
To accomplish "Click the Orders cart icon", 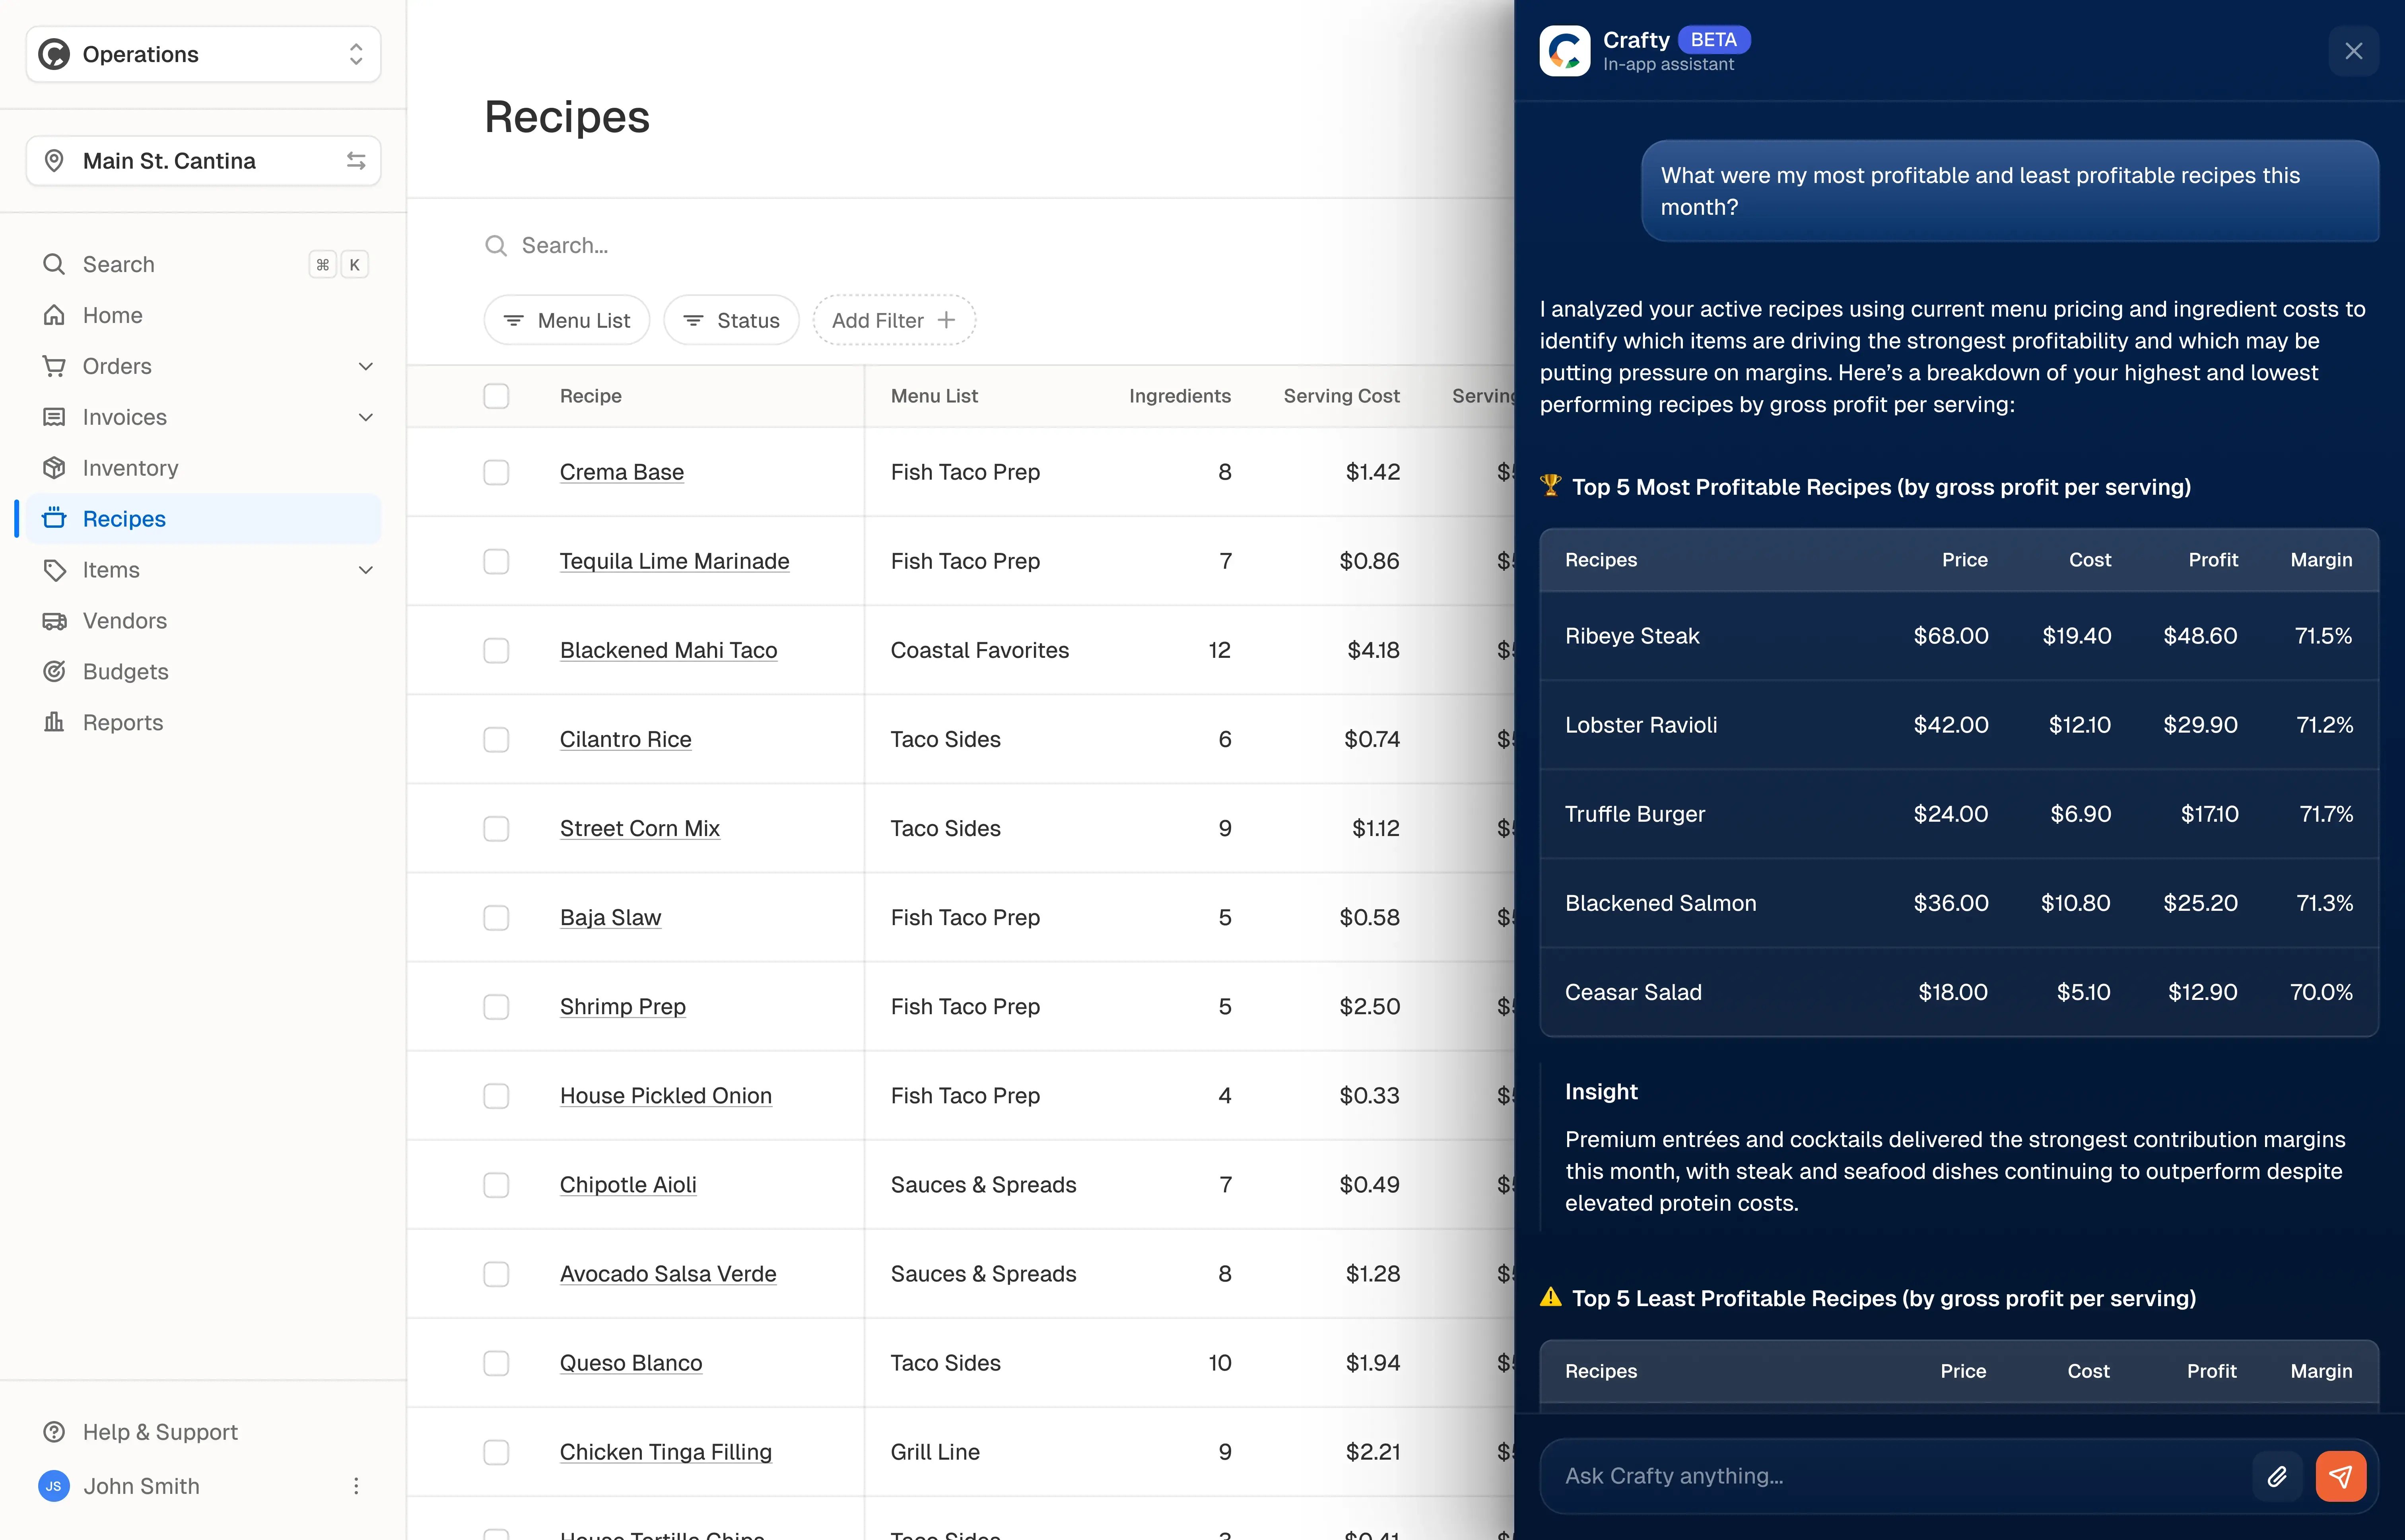I will point(54,366).
